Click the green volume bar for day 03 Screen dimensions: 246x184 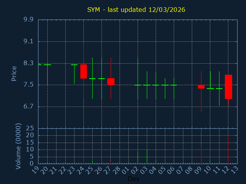tap(147, 157)
